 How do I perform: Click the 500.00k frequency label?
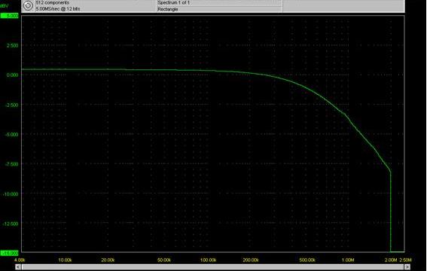point(307,260)
